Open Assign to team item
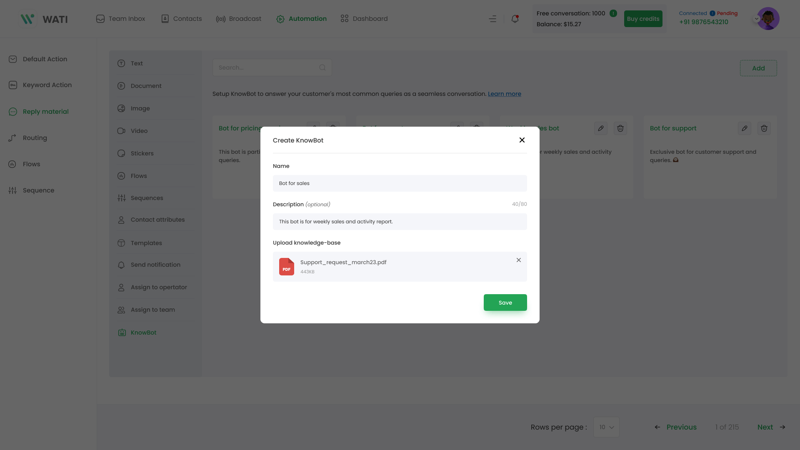 pyautogui.click(x=155, y=310)
